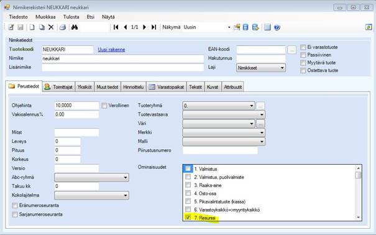Click the ellipsis button beside Väri
The image size is (376, 235).
click(260, 124)
